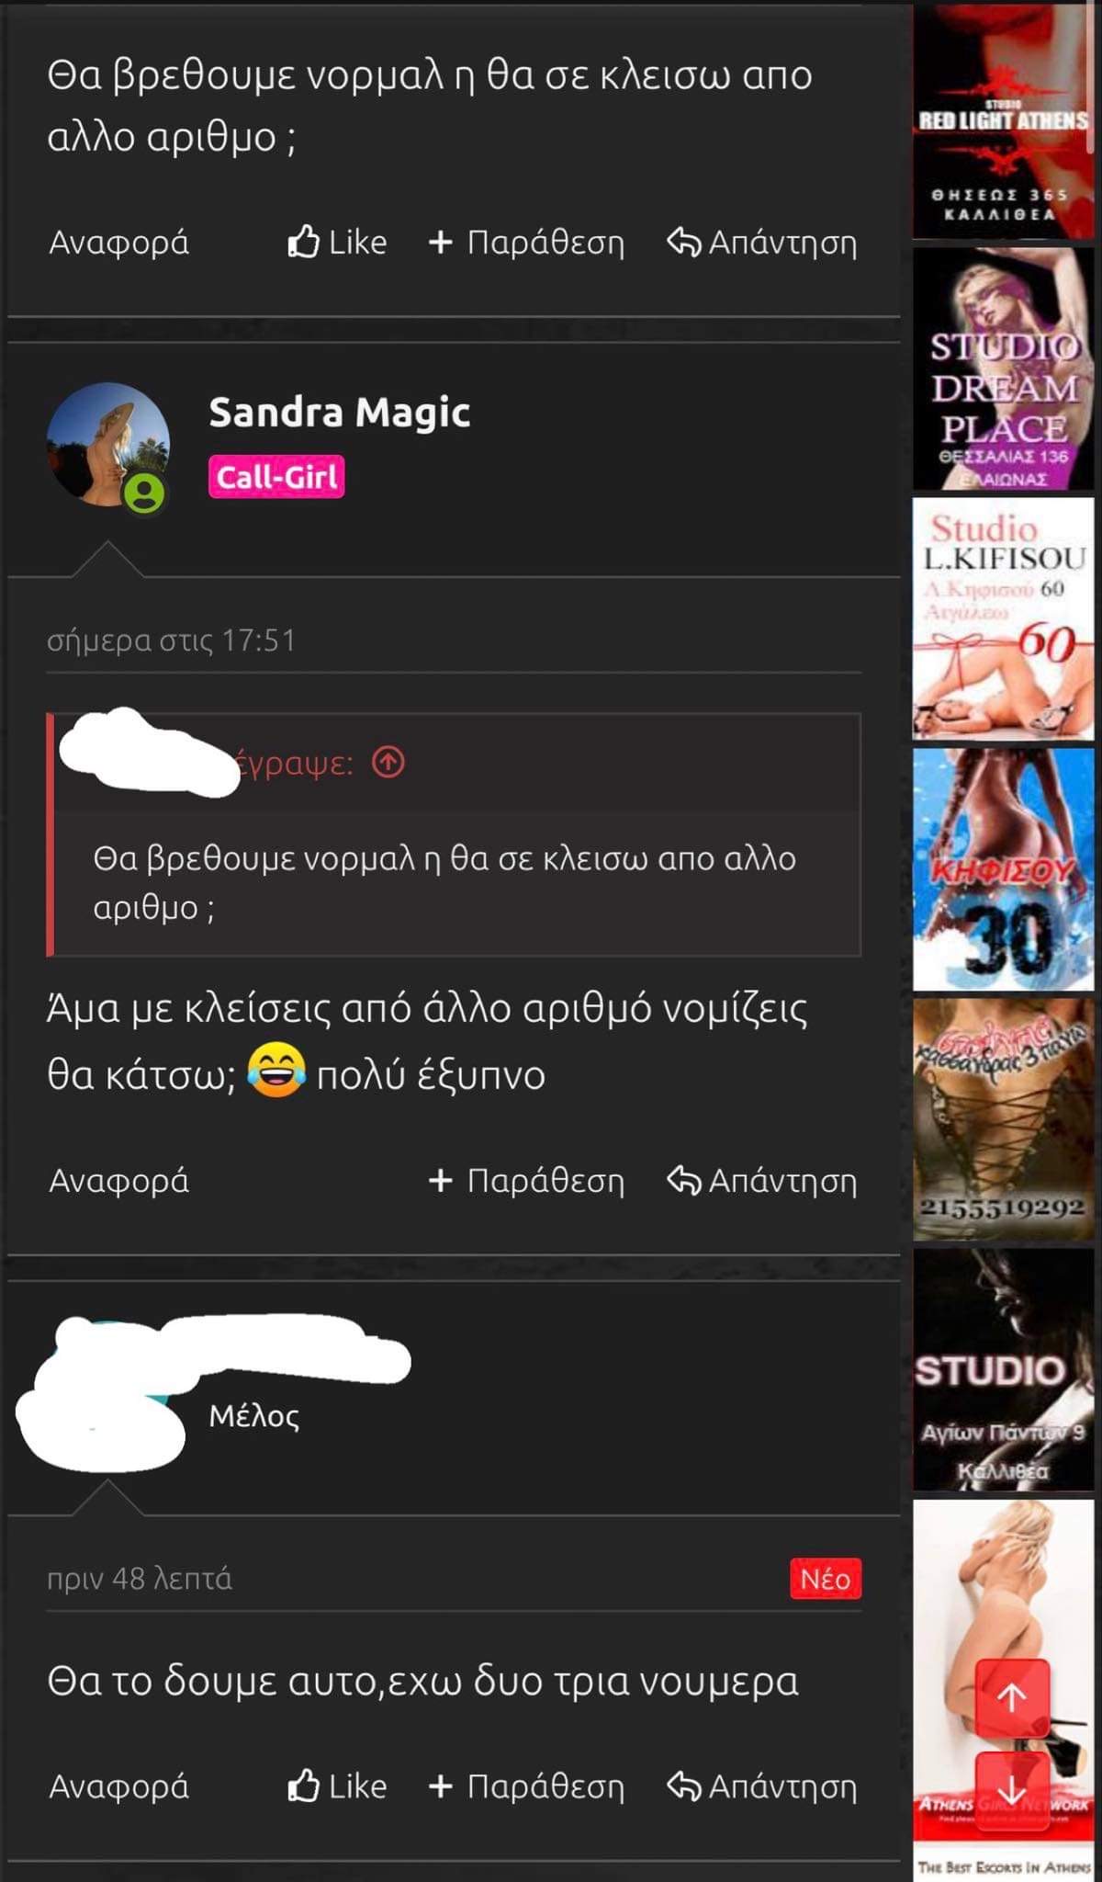Open Sandra Magic's profile name link
1102x1882 pixels.
pos(339,412)
